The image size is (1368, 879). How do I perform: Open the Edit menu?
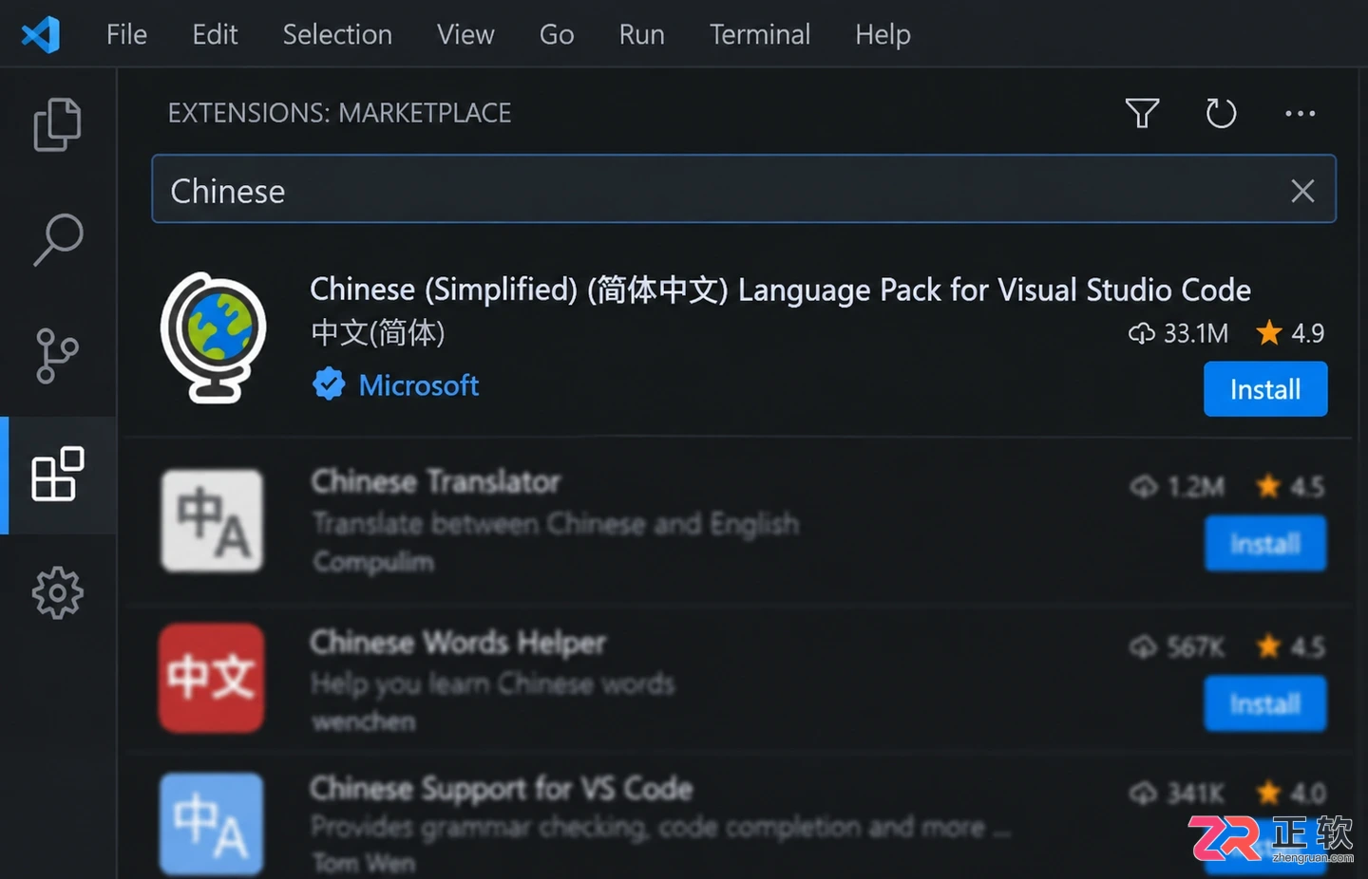[x=215, y=34]
